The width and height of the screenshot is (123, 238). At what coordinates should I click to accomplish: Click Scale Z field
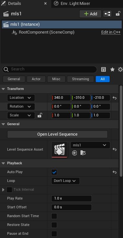[101, 115]
